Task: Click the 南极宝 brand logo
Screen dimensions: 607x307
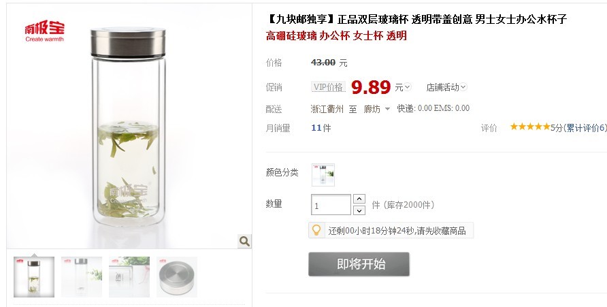Action: point(44,31)
